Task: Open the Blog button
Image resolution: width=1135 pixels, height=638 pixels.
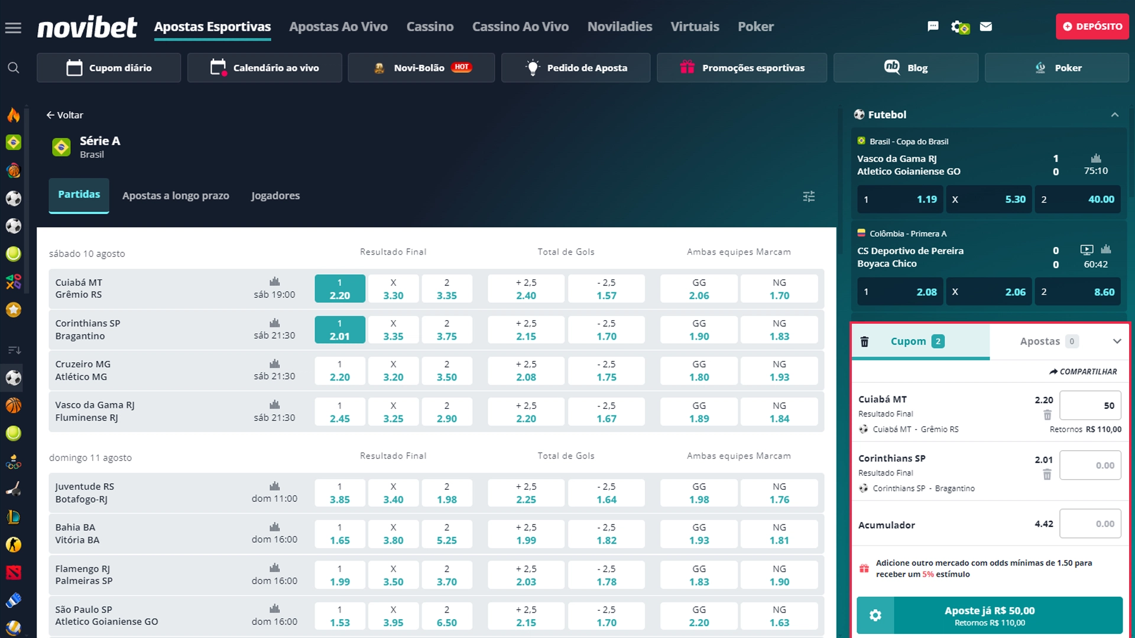Action: tap(906, 68)
